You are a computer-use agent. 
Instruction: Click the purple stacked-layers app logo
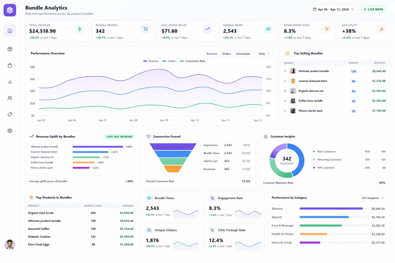click(10, 10)
